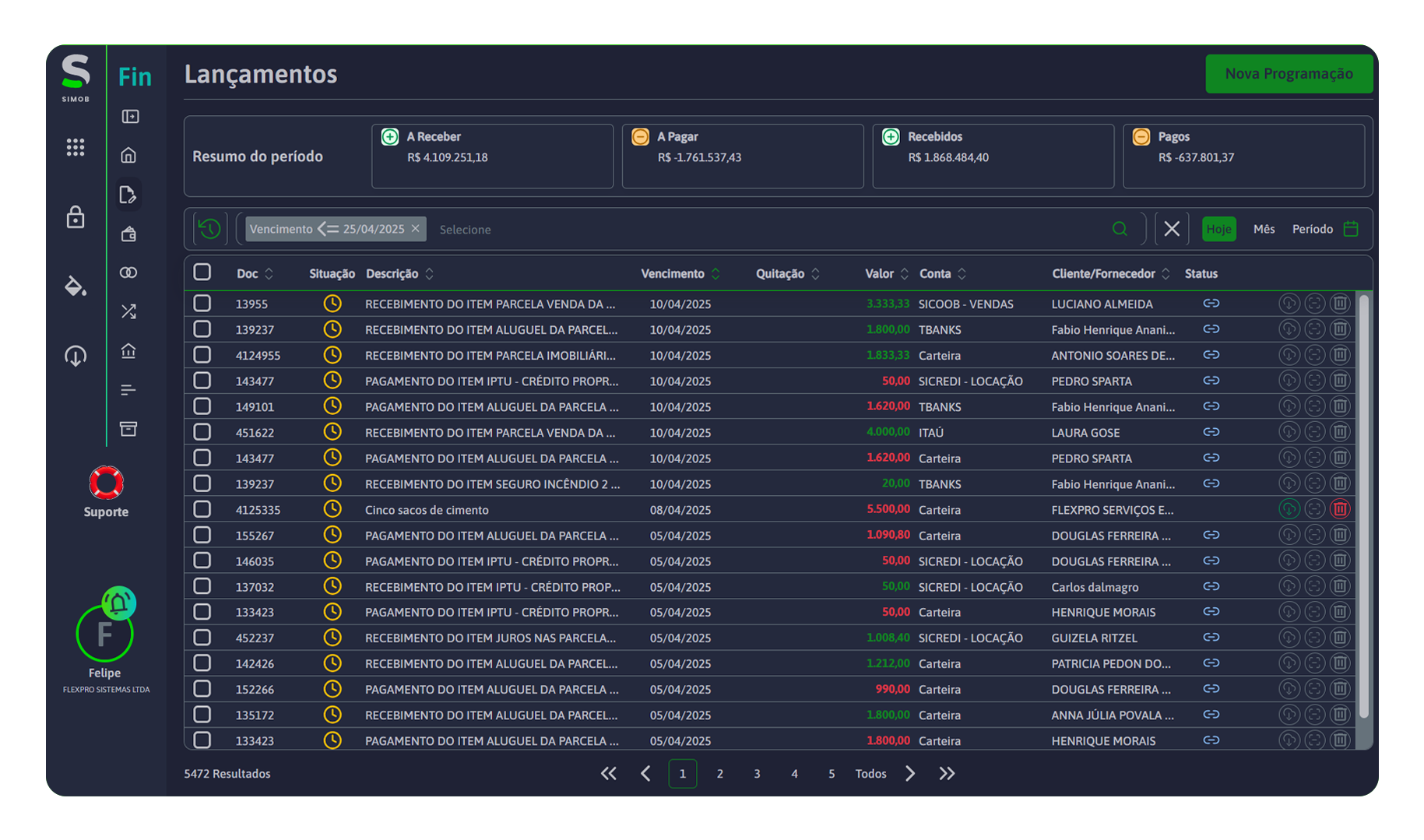Delete the Cinco sacos de cimento entry

pos(1340,509)
